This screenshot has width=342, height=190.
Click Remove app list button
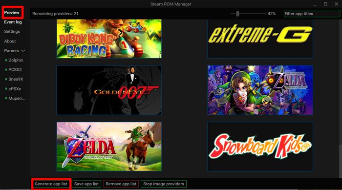[121, 184]
